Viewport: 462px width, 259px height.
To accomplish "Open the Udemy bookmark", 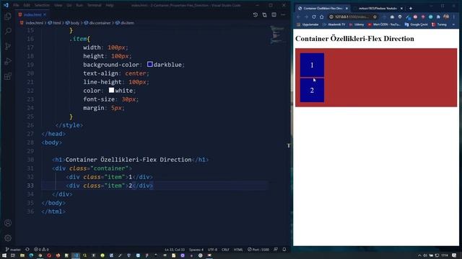I will 357,24.
